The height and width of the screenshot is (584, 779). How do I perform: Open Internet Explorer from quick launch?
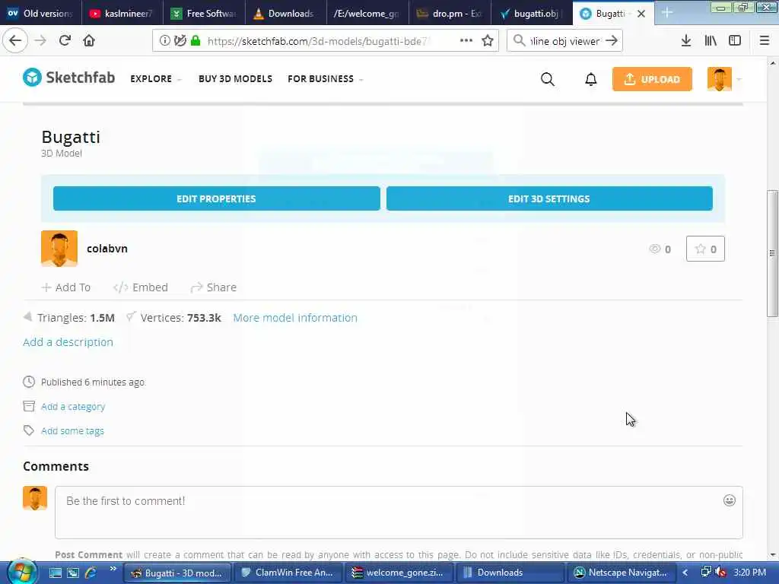pos(91,573)
